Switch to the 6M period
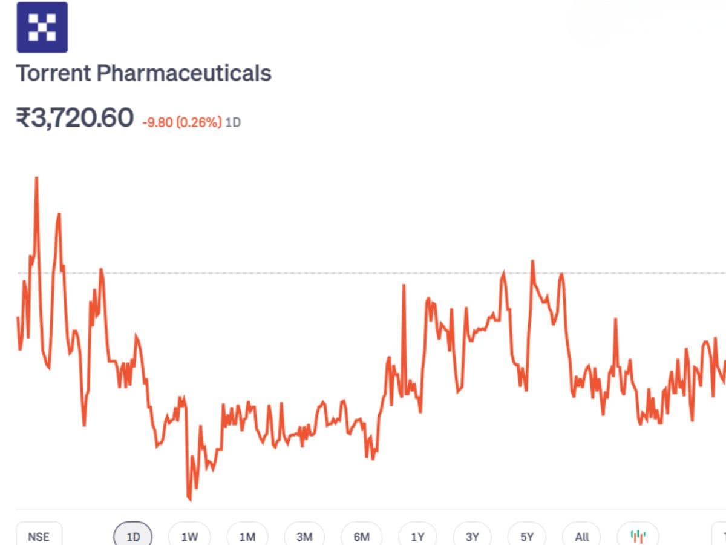 tap(361, 537)
